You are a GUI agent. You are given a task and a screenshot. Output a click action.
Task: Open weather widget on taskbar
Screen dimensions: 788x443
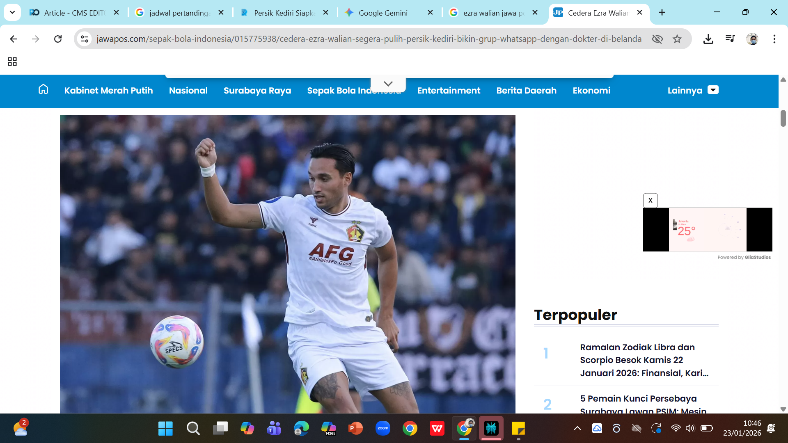point(21,428)
